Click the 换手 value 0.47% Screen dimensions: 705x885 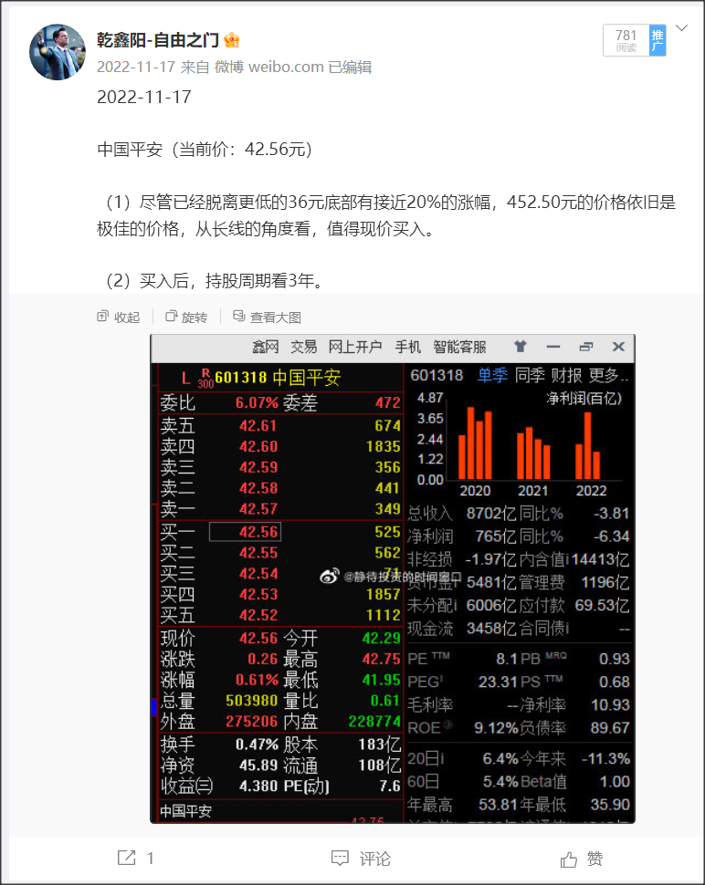tap(257, 744)
